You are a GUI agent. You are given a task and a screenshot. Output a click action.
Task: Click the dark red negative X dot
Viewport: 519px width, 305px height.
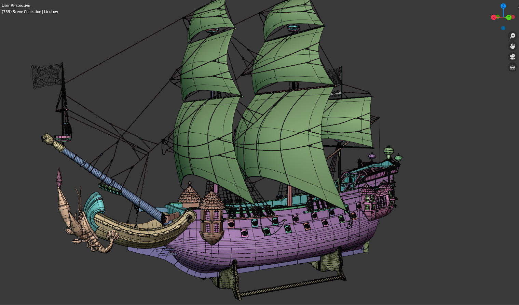point(513,17)
